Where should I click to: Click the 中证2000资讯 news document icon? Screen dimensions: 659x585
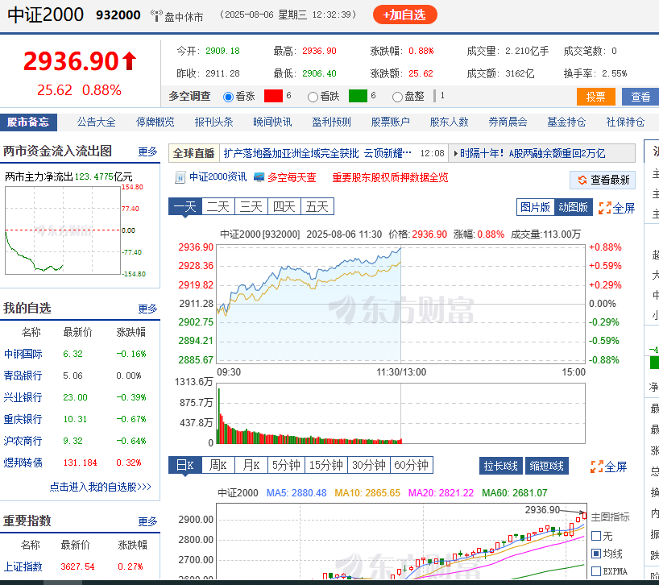pos(180,177)
